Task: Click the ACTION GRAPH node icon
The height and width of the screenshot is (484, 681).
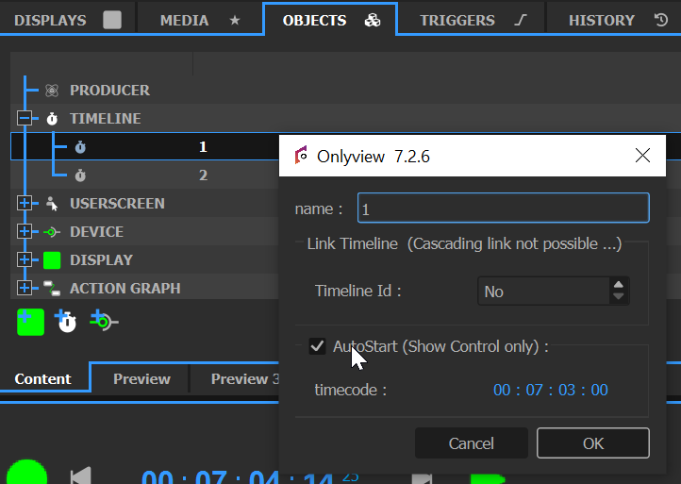Action: [52, 289]
